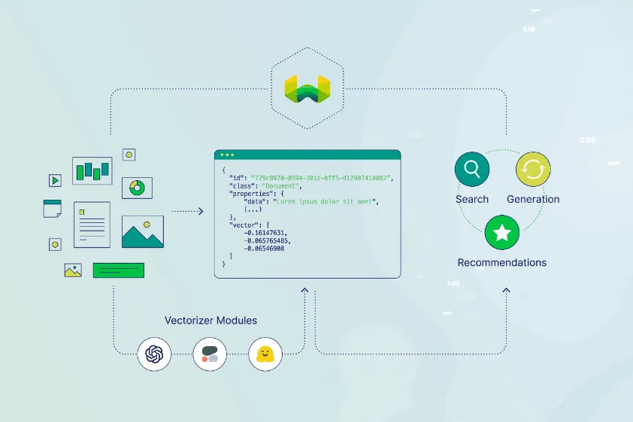Click the bar chart data icon
This screenshot has width=633, height=422.
click(92, 171)
